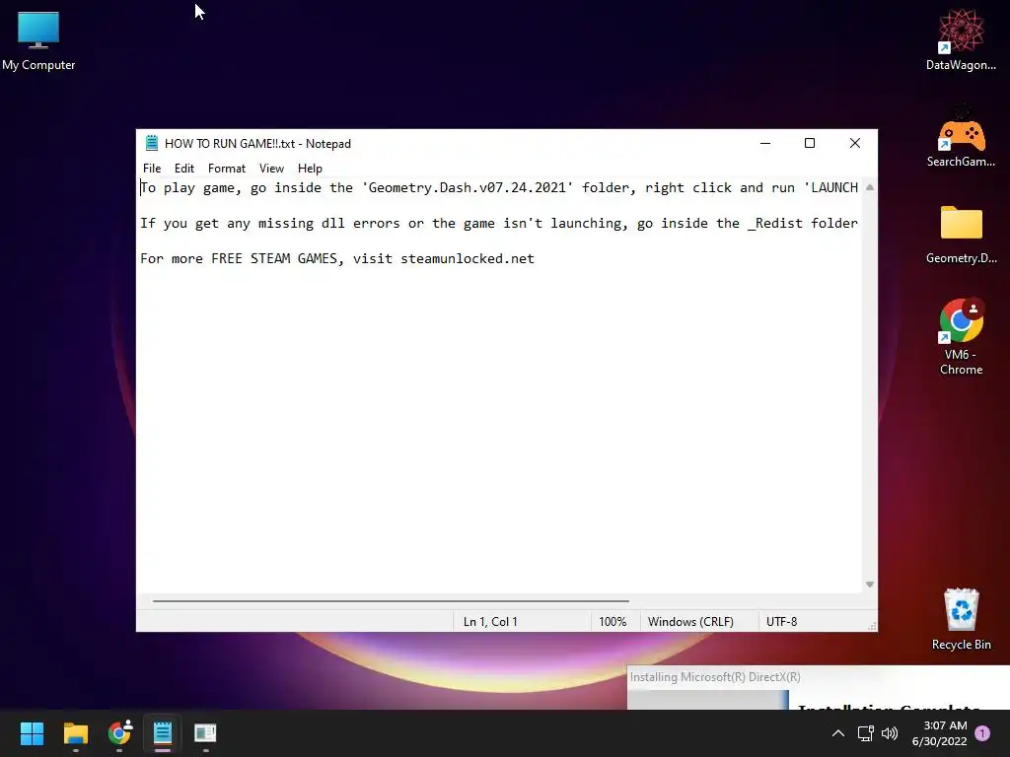Viewport: 1010px width, 757px height.
Task: Select the Notepad taskbar icon
Action: [163, 733]
